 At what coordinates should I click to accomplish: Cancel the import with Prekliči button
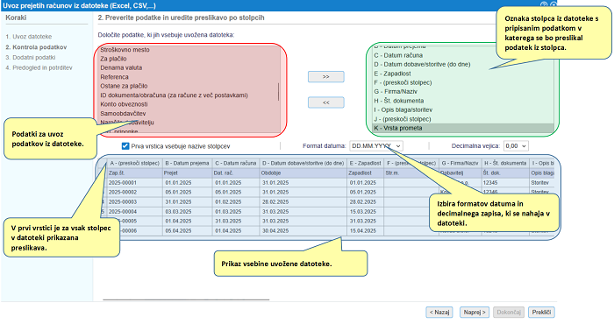click(541, 313)
